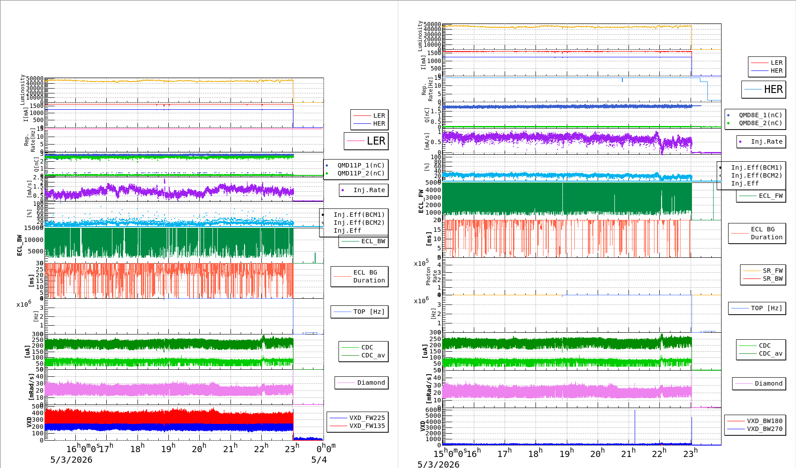The height and width of the screenshot is (468, 796).
Task: Click the 17h time tick in HER plot
Action: 504,453
